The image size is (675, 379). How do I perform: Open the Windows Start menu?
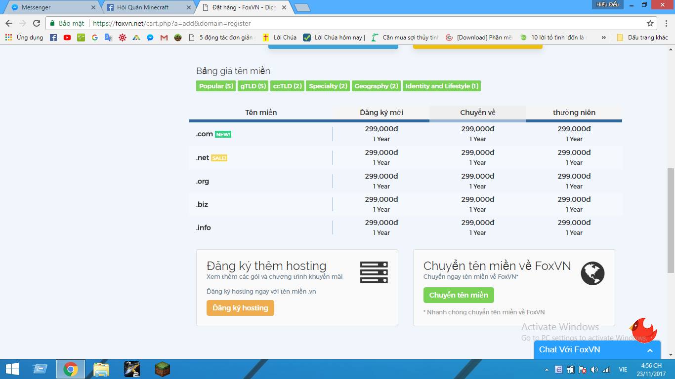[x=12, y=369]
